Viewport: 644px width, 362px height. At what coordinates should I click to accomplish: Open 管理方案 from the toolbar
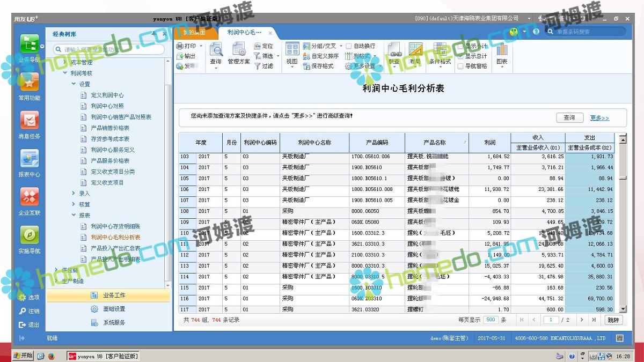(x=238, y=51)
